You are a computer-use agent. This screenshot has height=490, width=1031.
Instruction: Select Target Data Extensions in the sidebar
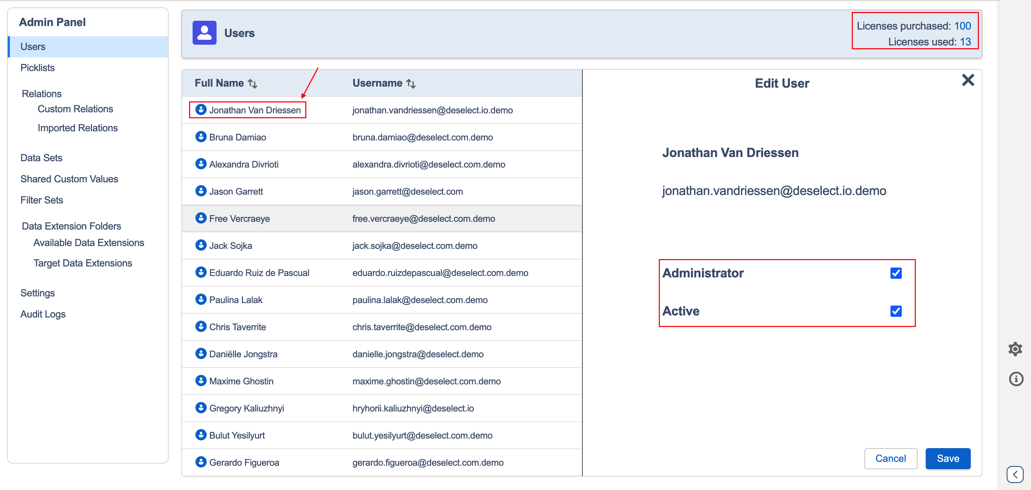(83, 263)
